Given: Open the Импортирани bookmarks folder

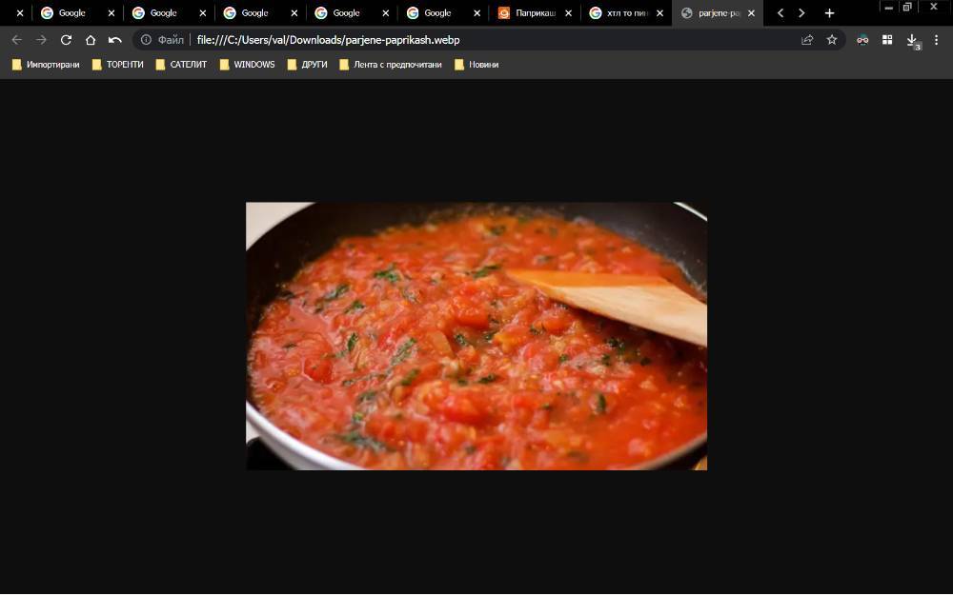Looking at the screenshot, I should click(x=46, y=65).
